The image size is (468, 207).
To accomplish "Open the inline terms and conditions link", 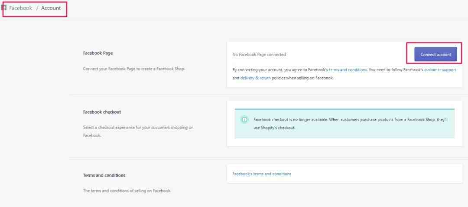I will point(348,69).
